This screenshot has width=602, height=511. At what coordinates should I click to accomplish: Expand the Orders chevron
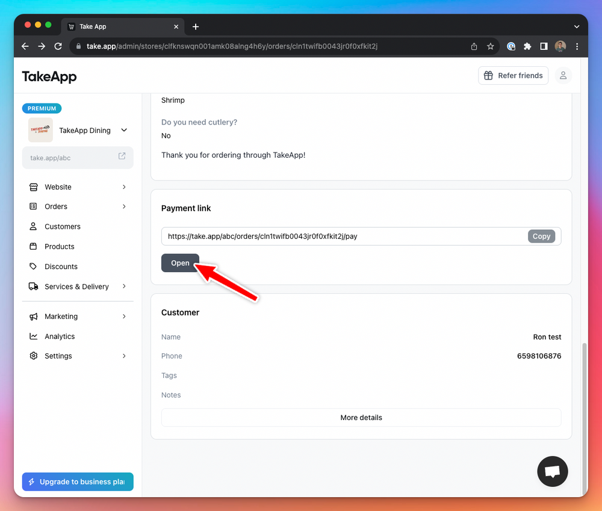coord(124,206)
